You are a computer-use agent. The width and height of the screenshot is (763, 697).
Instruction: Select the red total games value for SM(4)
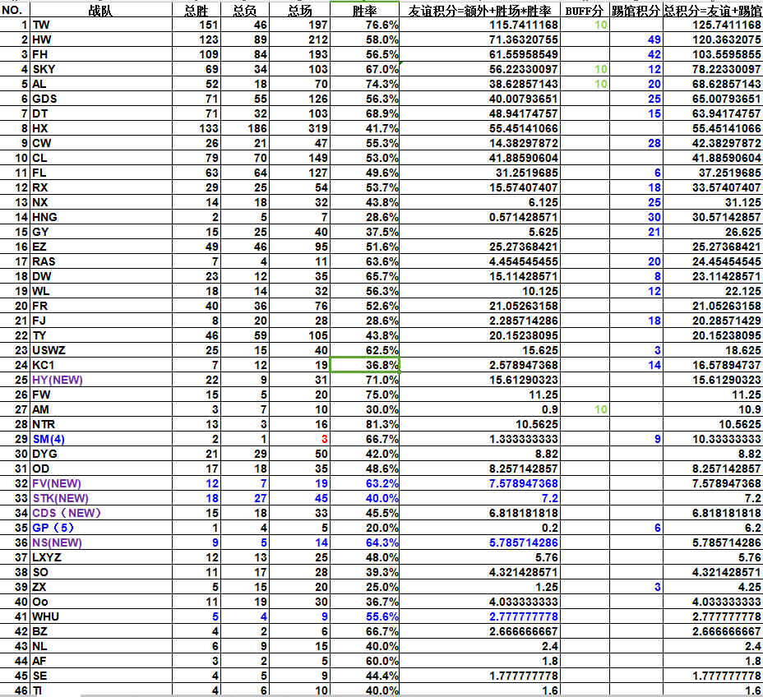coord(306,439)
